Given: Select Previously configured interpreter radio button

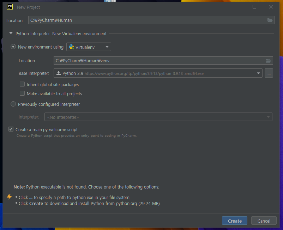Looking at the screenshot, I should [x=13, y=104].
